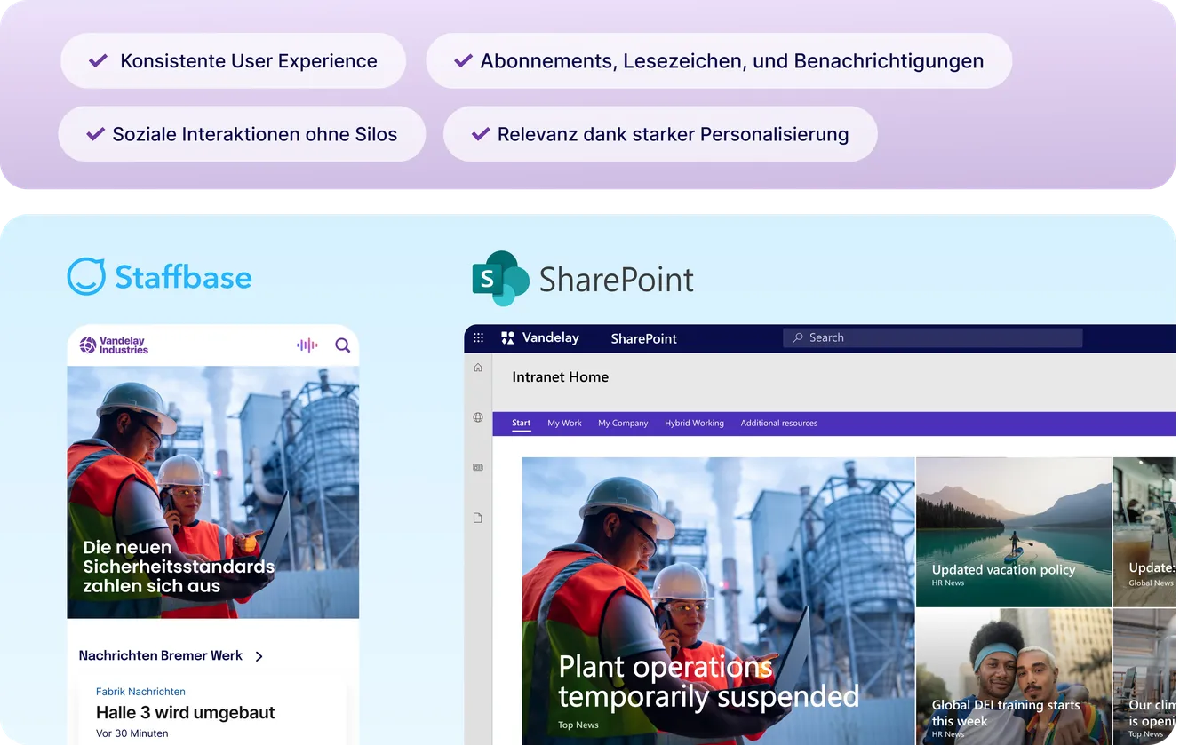This screenshot has width=1180, height=745.
Task: Click the SharePoint label in header bar
Action: click(643, 338)
